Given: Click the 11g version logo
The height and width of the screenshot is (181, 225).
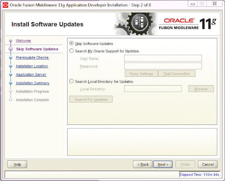Looking at the screenshot, I should tap(208, 24).
